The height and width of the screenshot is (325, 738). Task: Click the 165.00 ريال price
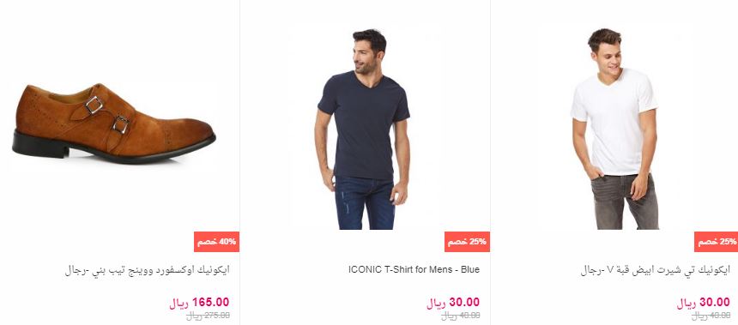tap(199, 303)
